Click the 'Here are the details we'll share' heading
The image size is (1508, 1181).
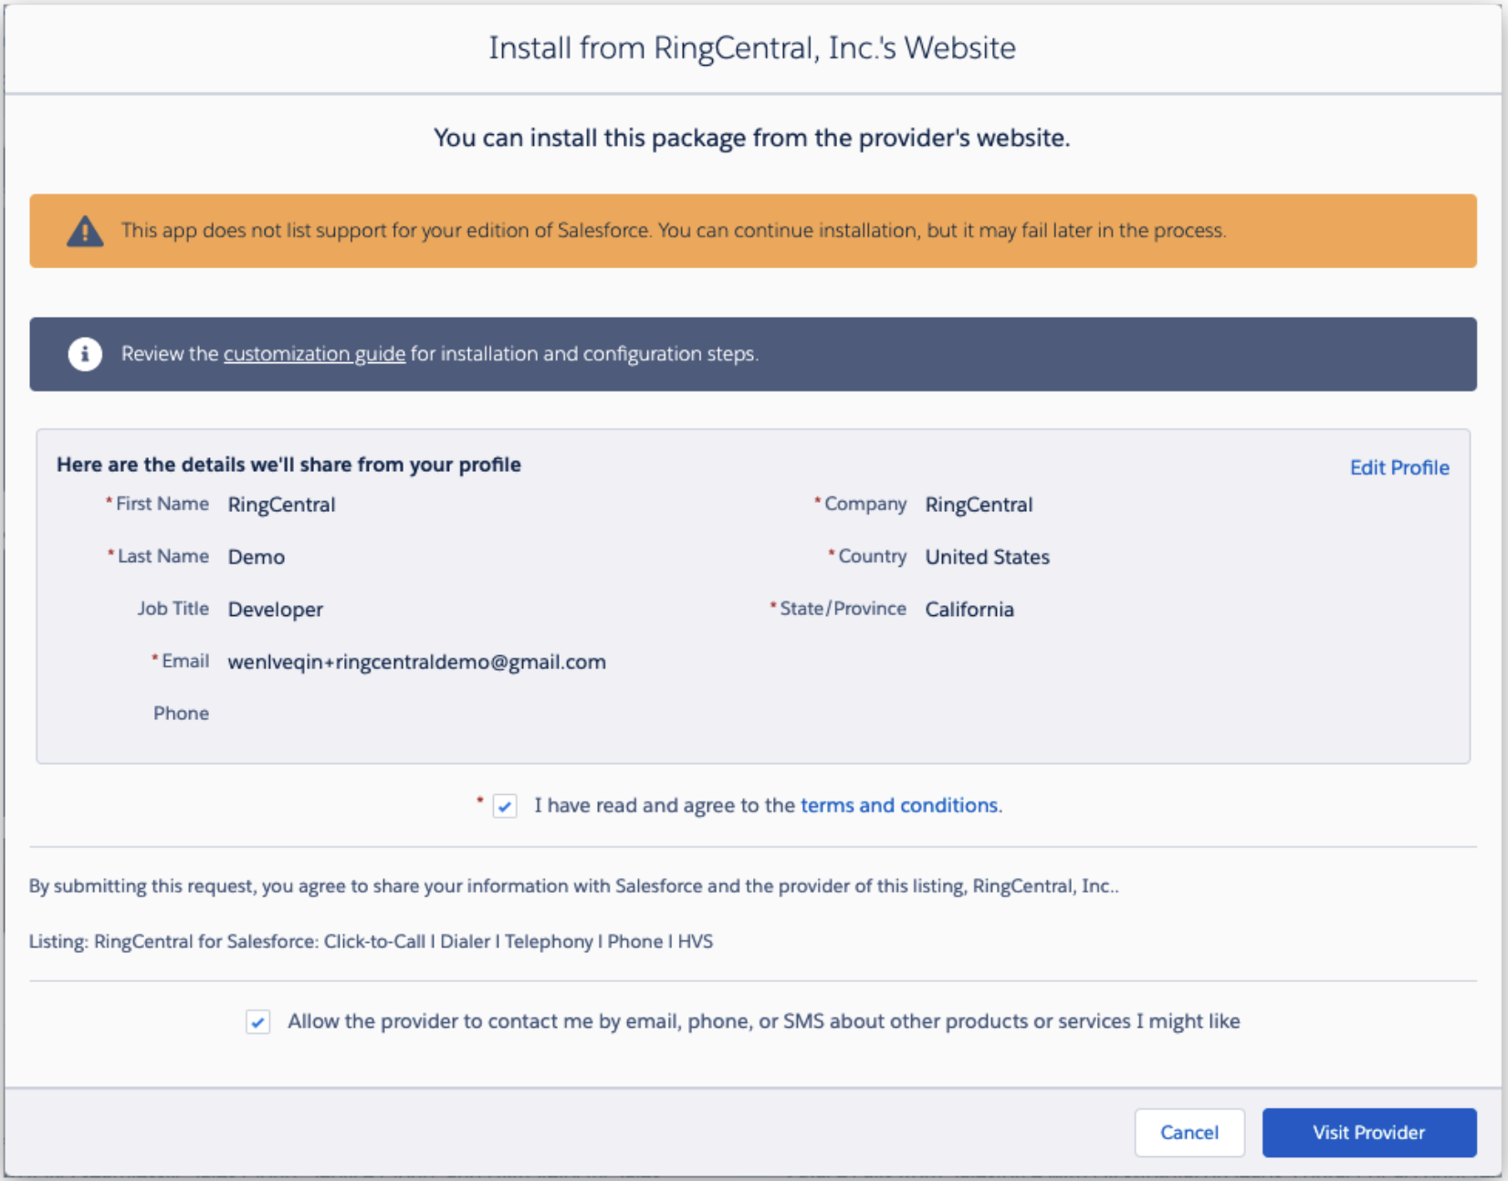pyautogui.click(x=288, y=465)
